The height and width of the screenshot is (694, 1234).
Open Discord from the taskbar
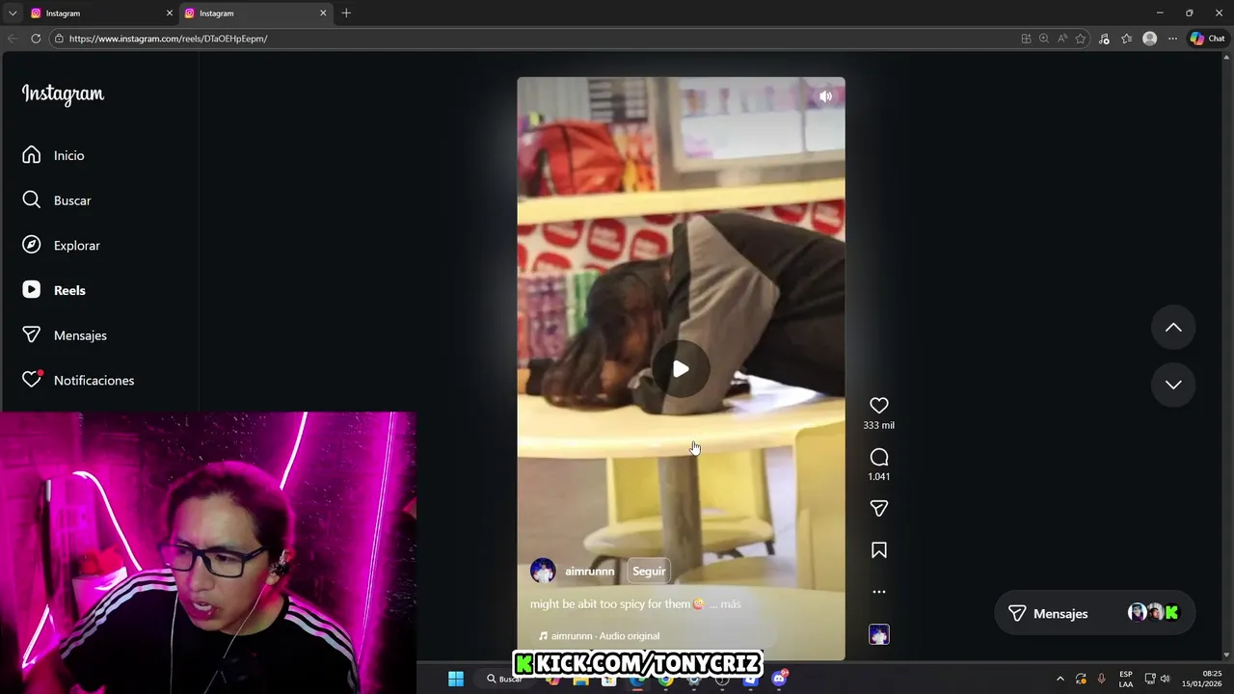pos(779,679)
